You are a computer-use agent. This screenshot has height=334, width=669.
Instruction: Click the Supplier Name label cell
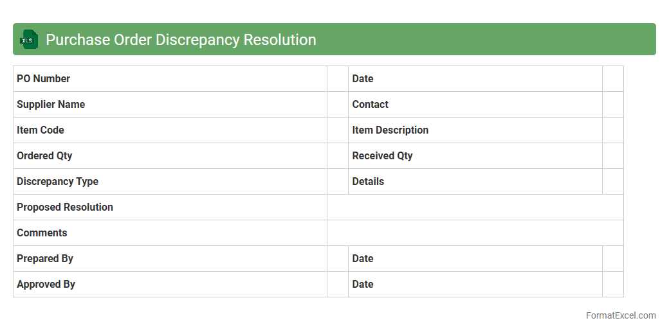(170, 105)
